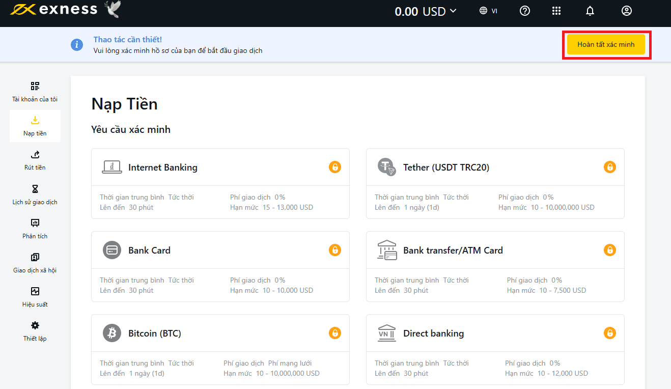This screenshot has width=671, height=389.
Task: Open the user profile icon
Action: 627,11
